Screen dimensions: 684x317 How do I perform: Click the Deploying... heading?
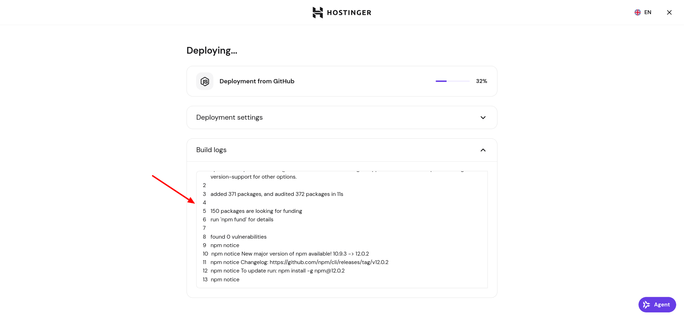pyautogui.click(x=212, y=50)
